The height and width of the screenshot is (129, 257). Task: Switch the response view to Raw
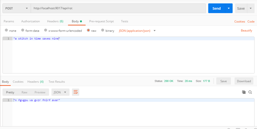tap(24, 92)
